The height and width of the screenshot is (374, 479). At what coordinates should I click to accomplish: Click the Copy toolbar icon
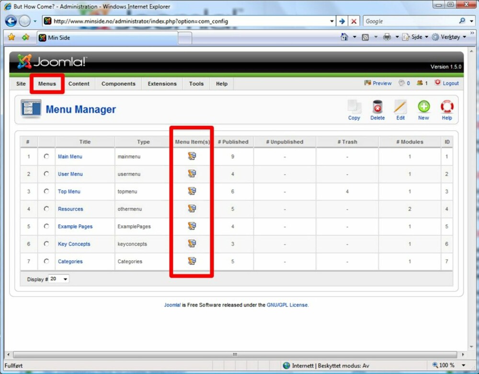[x=354, y=107]
